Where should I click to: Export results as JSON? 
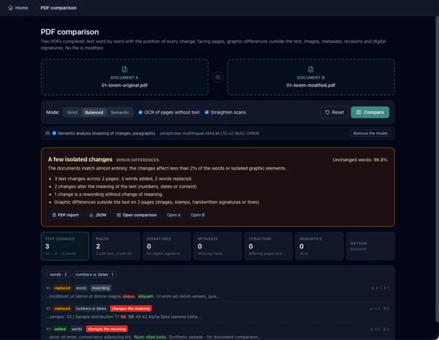click(98, 215)
